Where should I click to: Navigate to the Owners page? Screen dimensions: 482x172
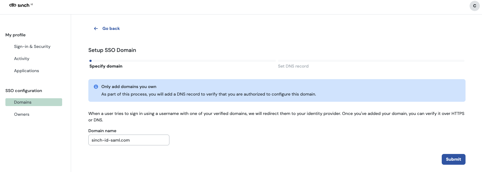click(x=22, y=114)
